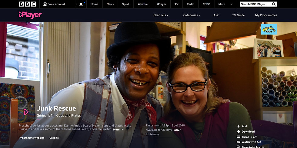Open the Programme website link
The image size is (297, 148).
[x=32, y=138]
